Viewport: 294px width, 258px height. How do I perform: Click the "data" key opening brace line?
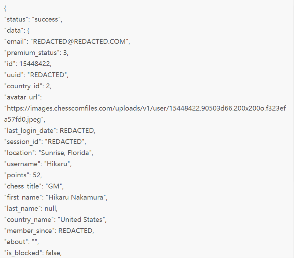(17, 31)
